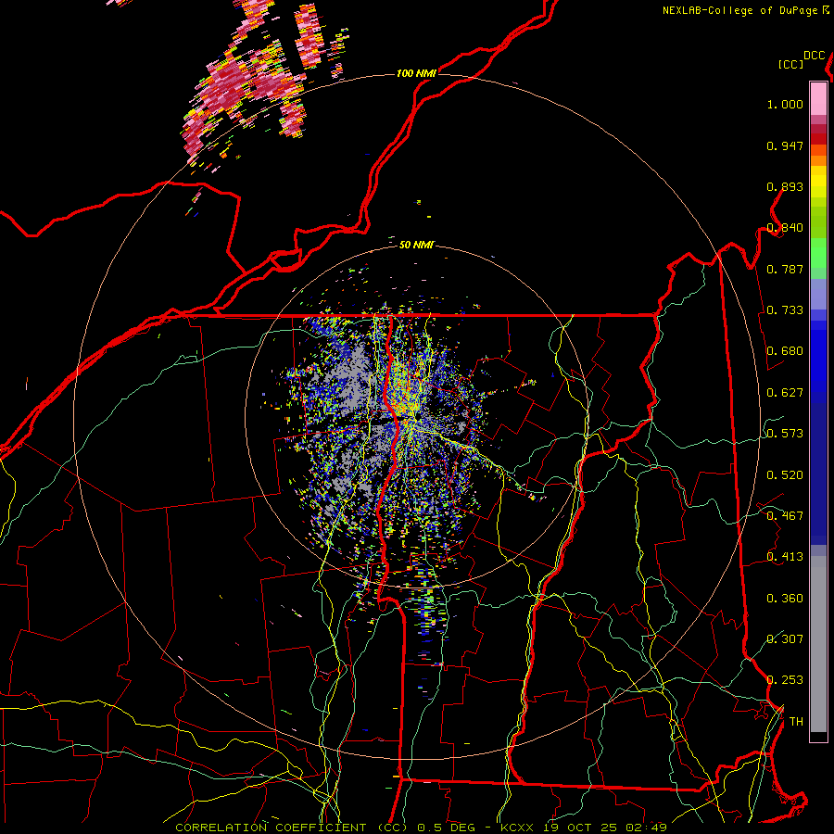Select the 0.627 scale value
This screenshot has height=834, width=834.
(x=785, y=393)
